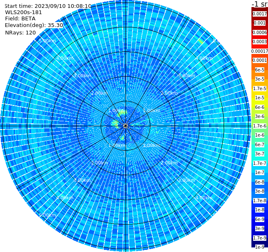The width and height of the screenshot is (268, 252).
Task: Select the WLS200s-181 instrument label
Action: 24,12
